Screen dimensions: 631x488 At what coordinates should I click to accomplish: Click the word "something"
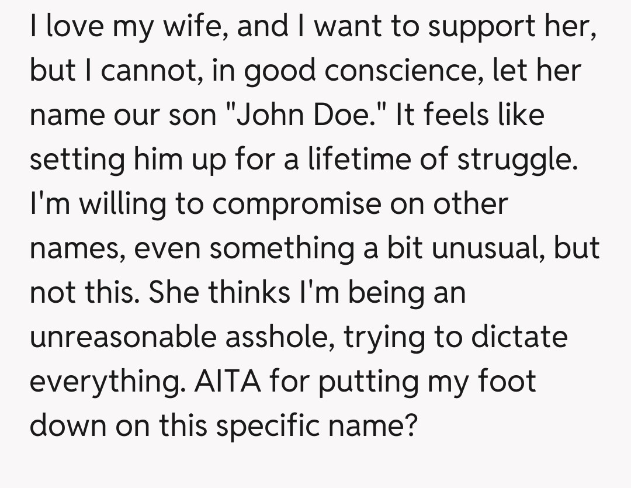click(280, 248)
